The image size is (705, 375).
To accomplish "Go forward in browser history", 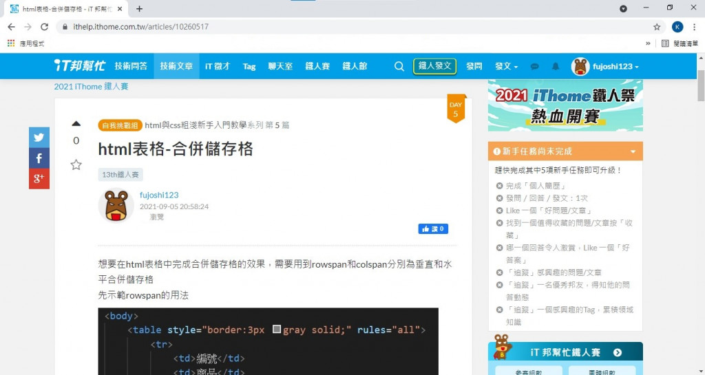I will (28, 27).
